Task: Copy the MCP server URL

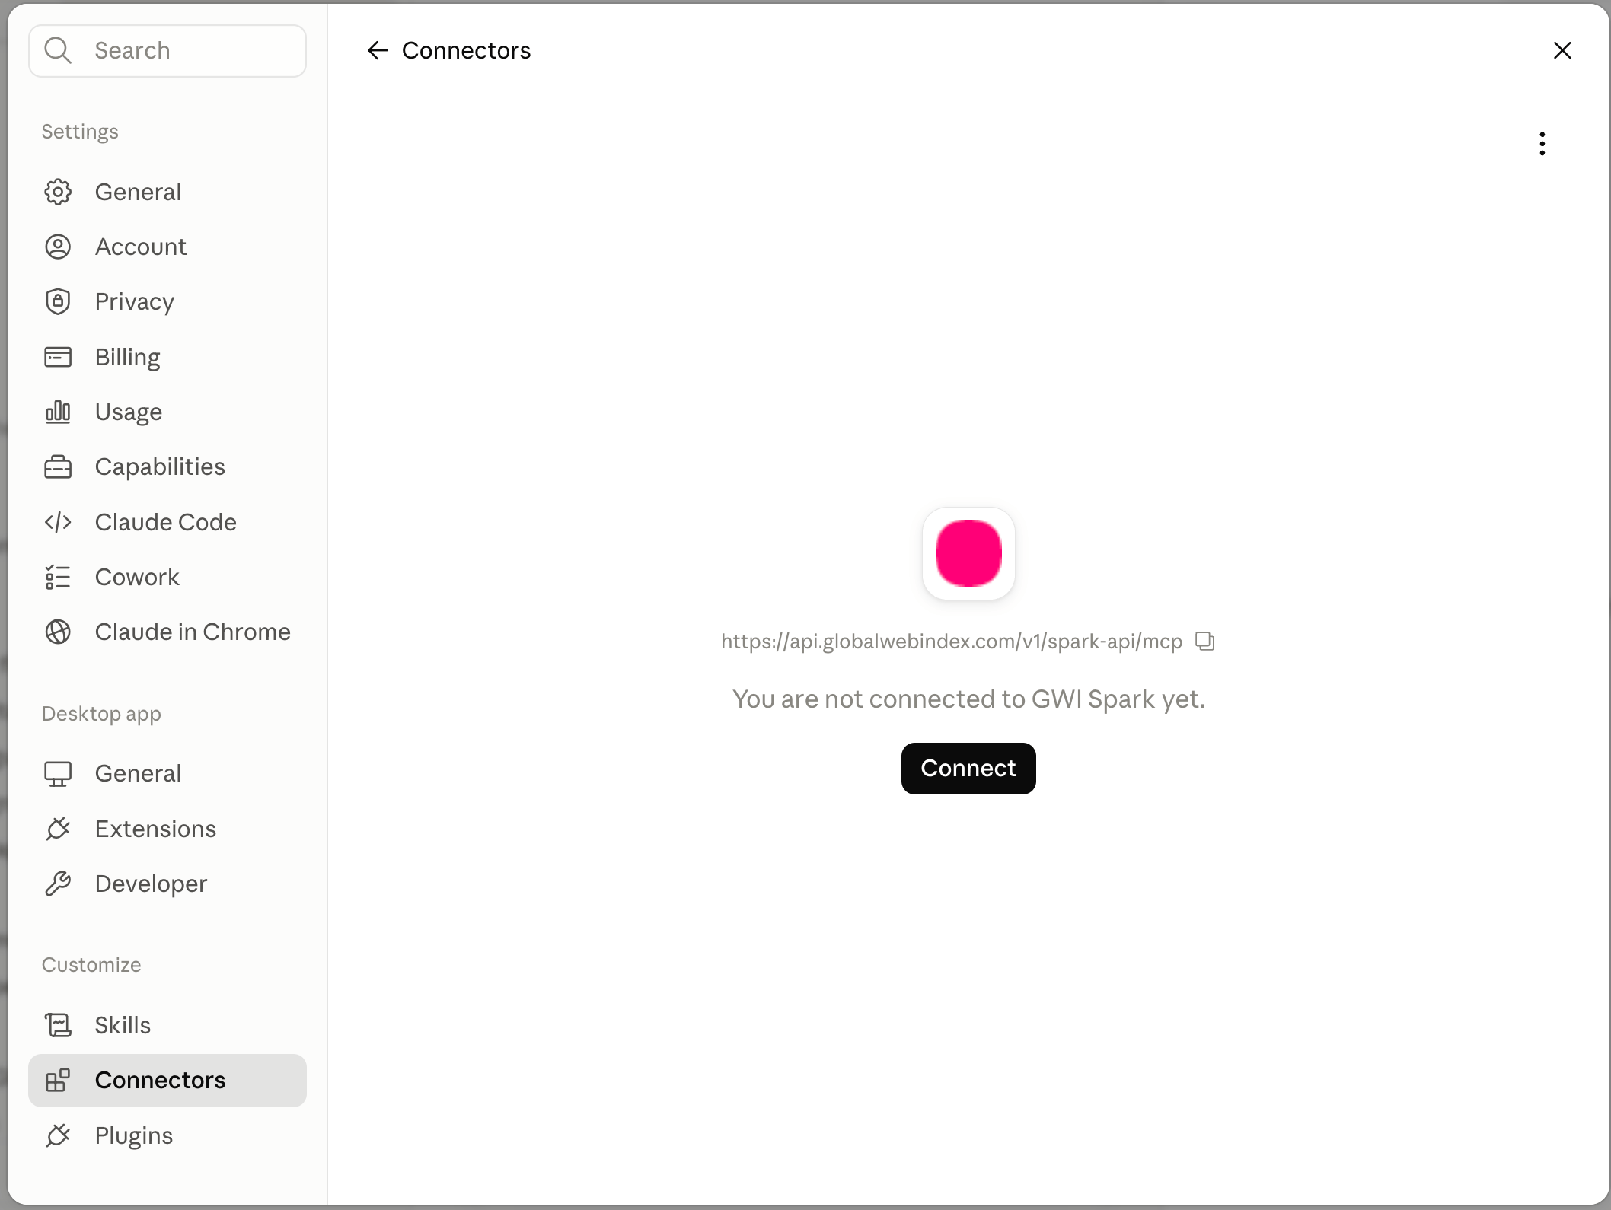Action: (x=1204, y=641)
